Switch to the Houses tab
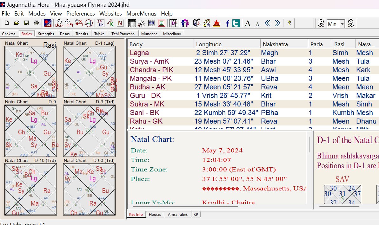This screenshot has width=379, height=225. (x=155, y=215)
